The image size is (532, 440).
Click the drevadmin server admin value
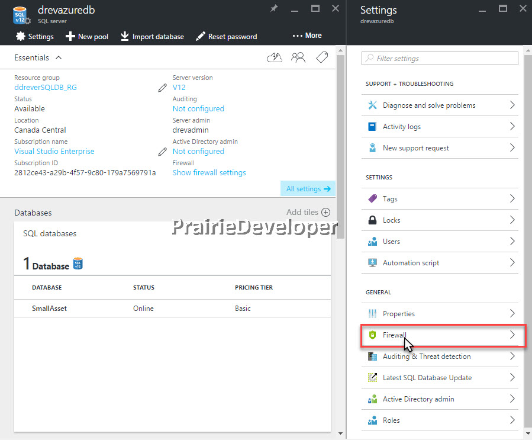[x=191, y=130]
